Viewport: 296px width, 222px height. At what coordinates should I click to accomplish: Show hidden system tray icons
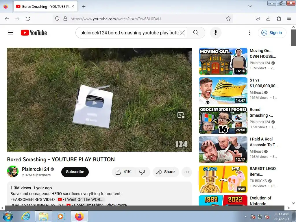tap(246, 217)
